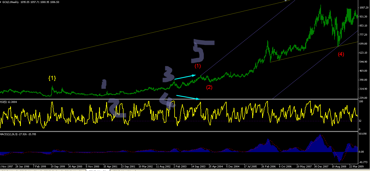Select the red (2) wave label
370x171 pixels.
209,88
